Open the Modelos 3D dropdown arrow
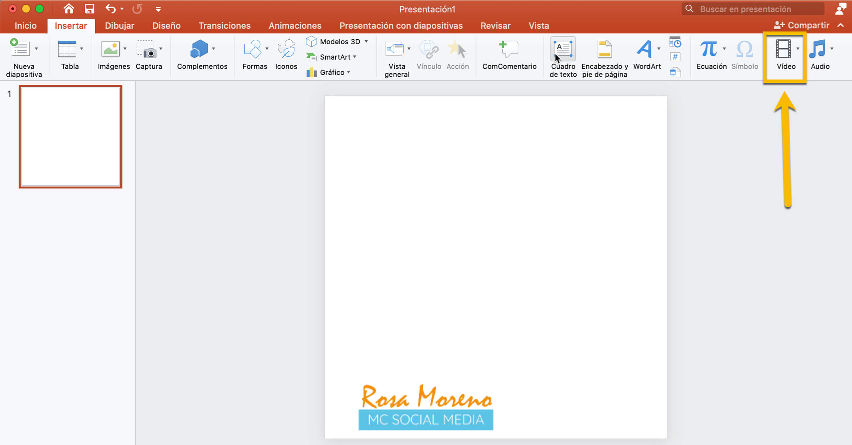Viewport: 852px width, 445px height. point(366,42)
